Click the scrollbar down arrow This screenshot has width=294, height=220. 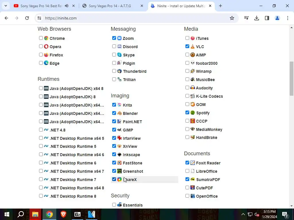click(x=291, y=206)
